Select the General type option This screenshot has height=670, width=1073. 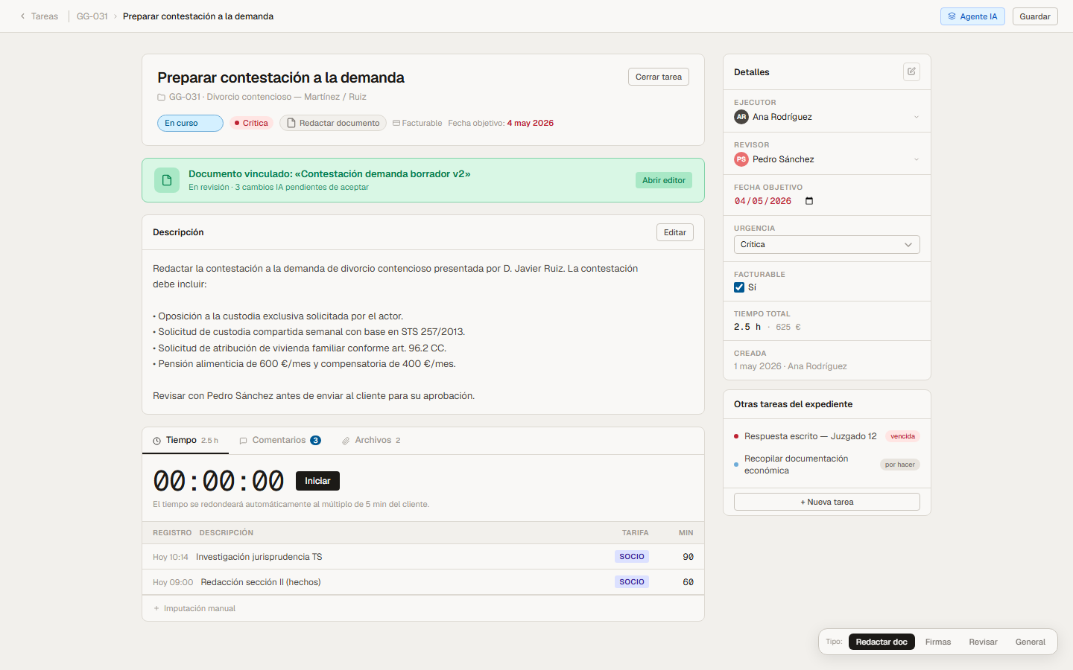pyautogui.click(x=1031, y=642)
